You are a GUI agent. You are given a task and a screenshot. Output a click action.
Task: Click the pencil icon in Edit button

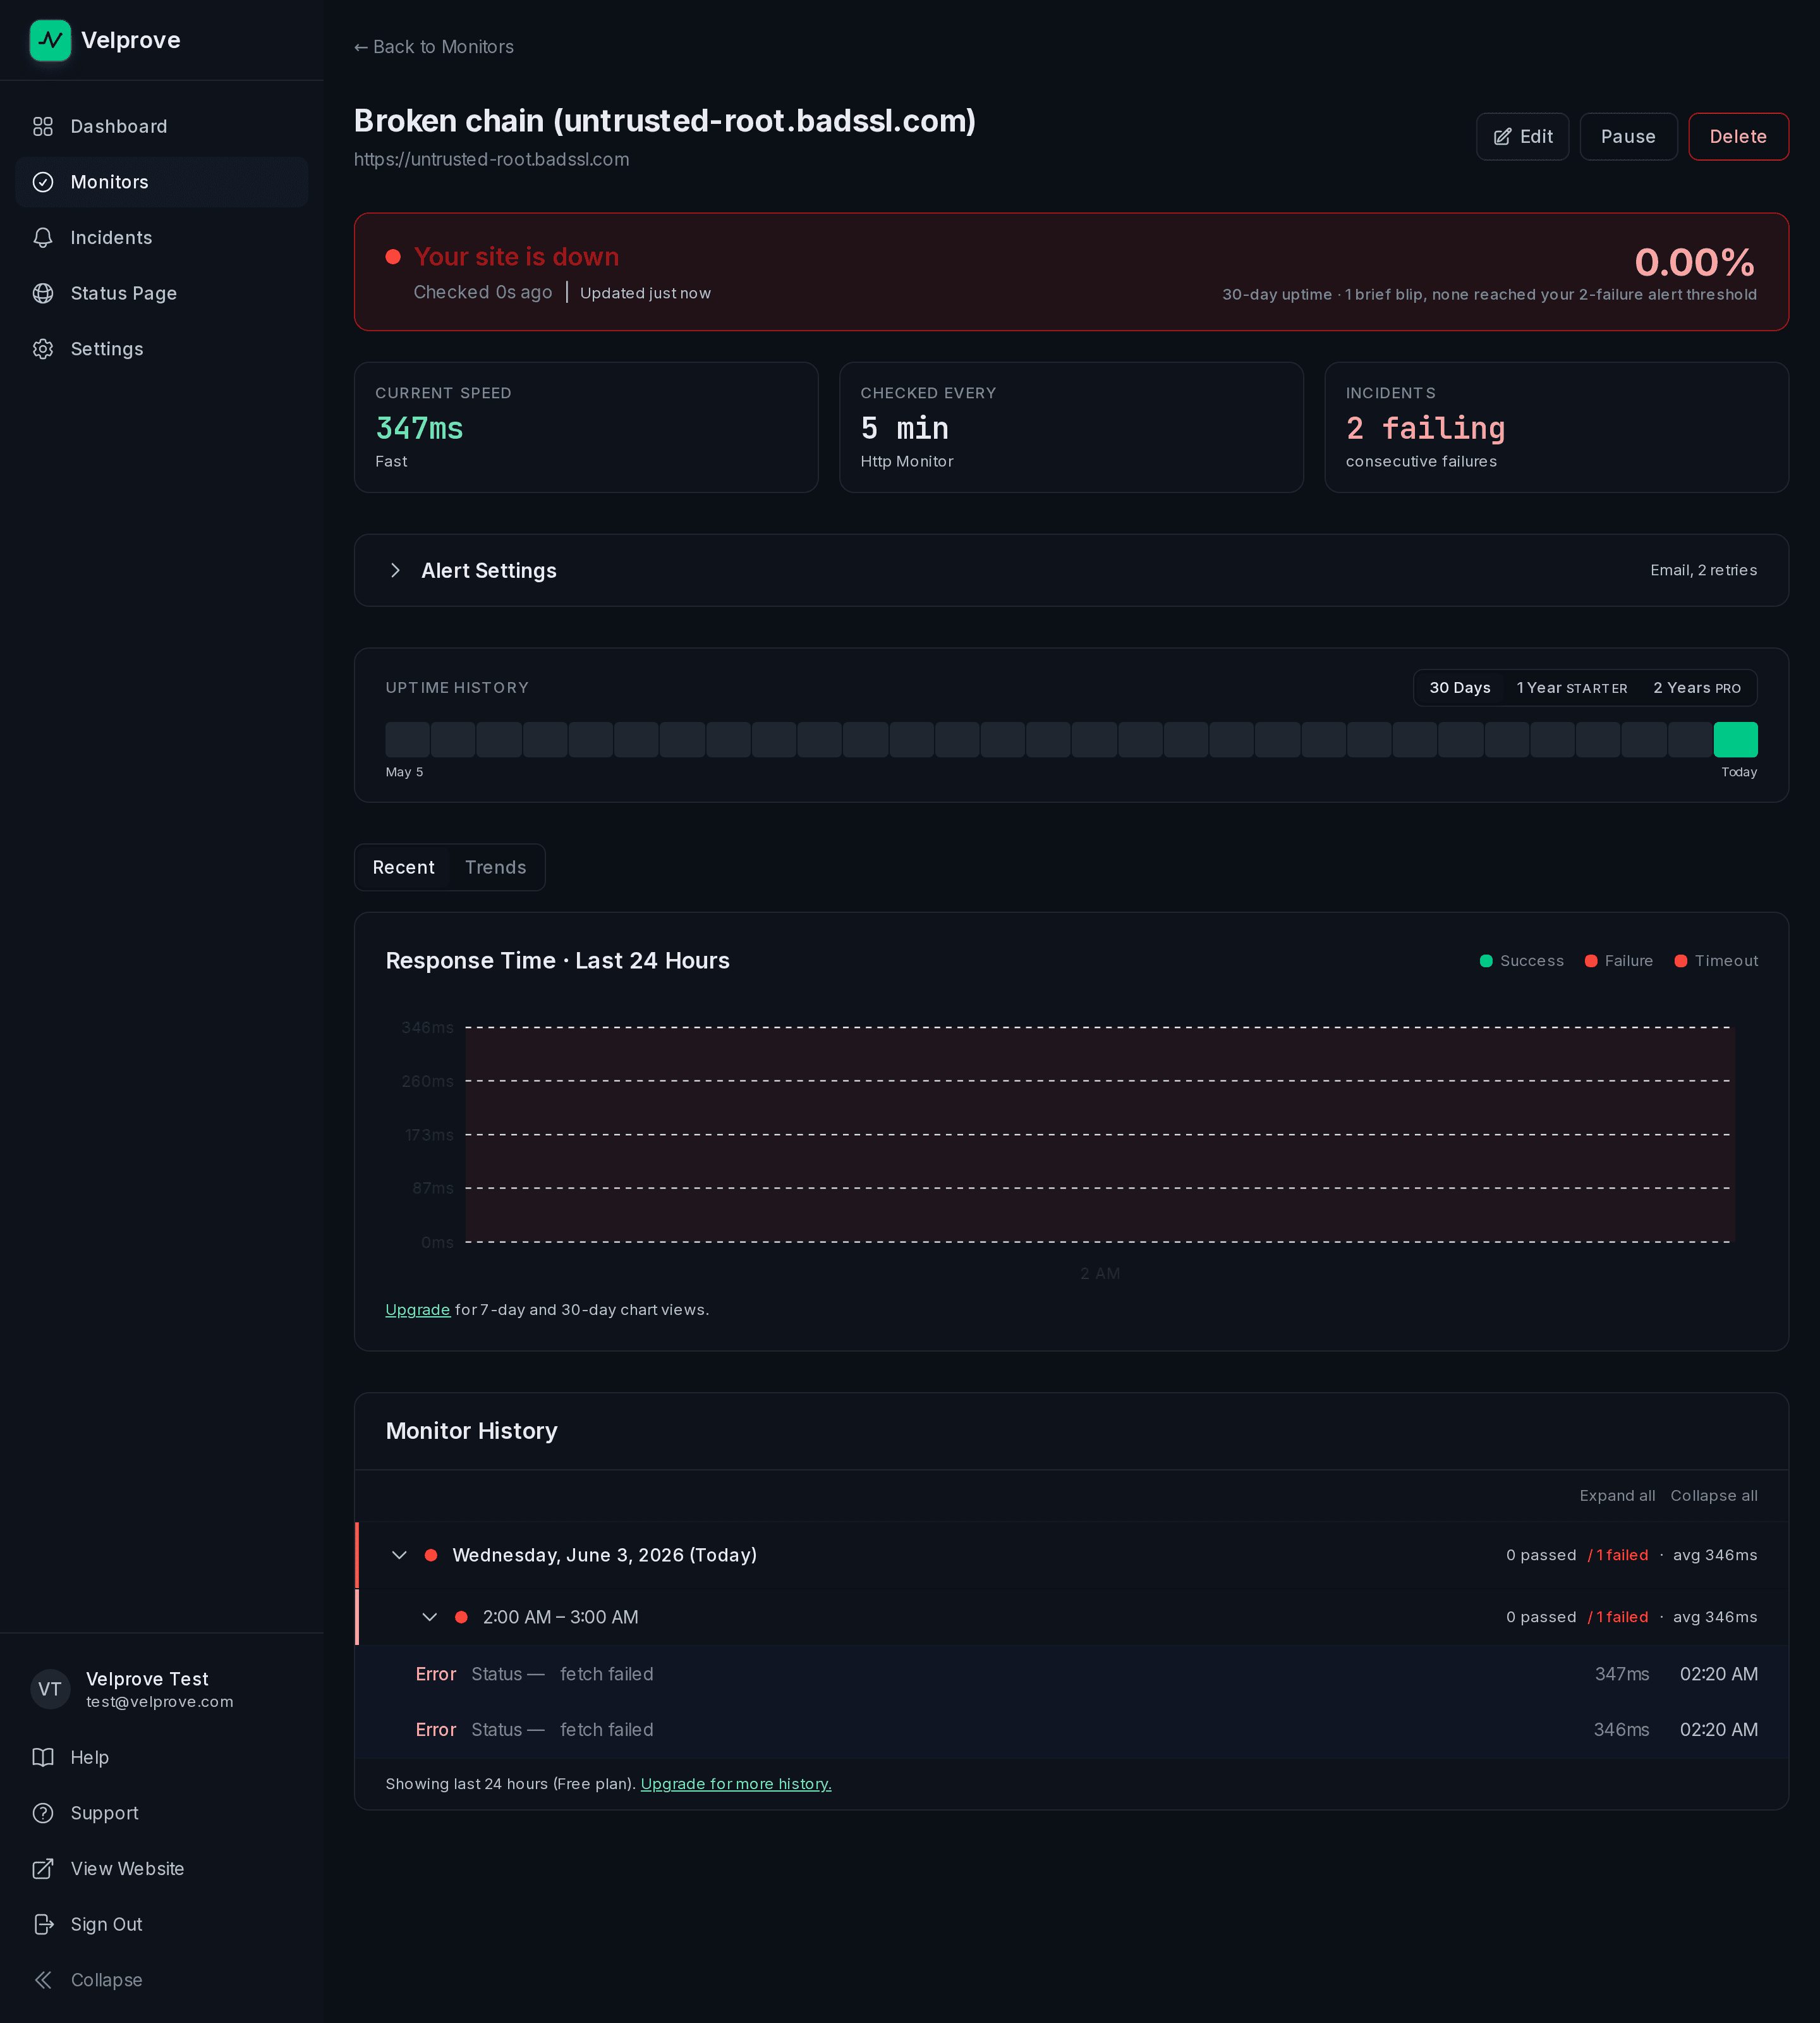pos(1502,137)
